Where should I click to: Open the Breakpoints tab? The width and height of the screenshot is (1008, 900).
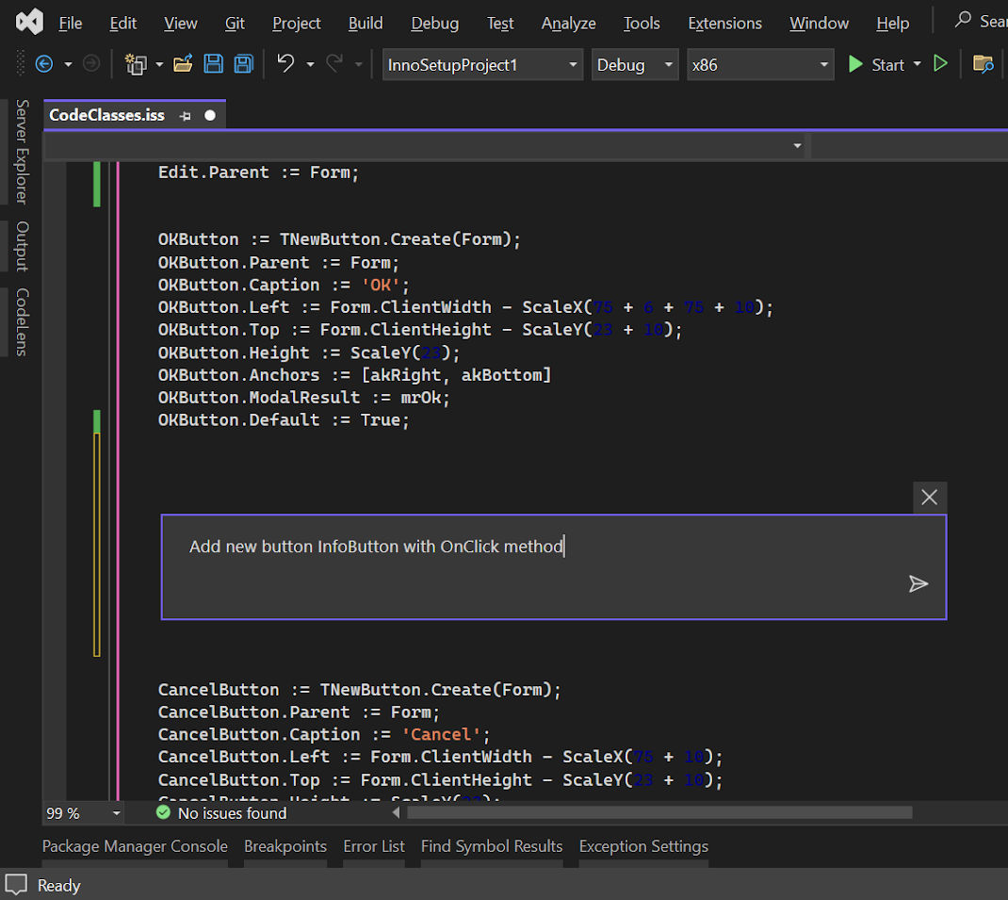click(x=285, y=846)
